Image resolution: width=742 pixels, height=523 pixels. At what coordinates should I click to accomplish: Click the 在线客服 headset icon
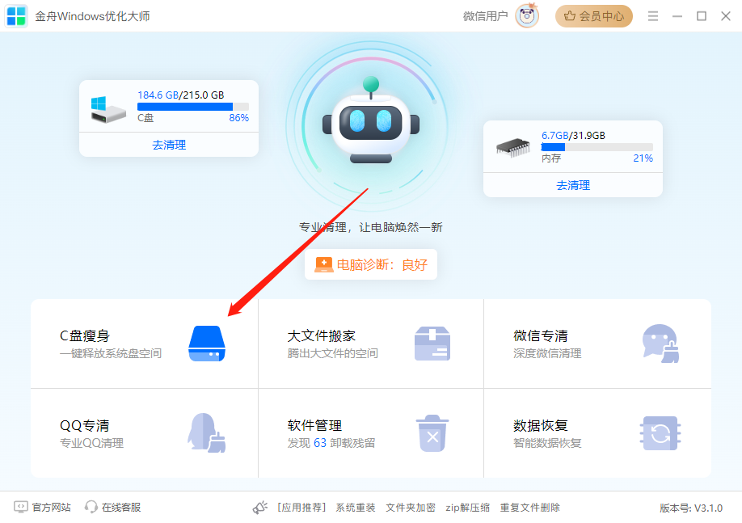(x=91, y=507)
